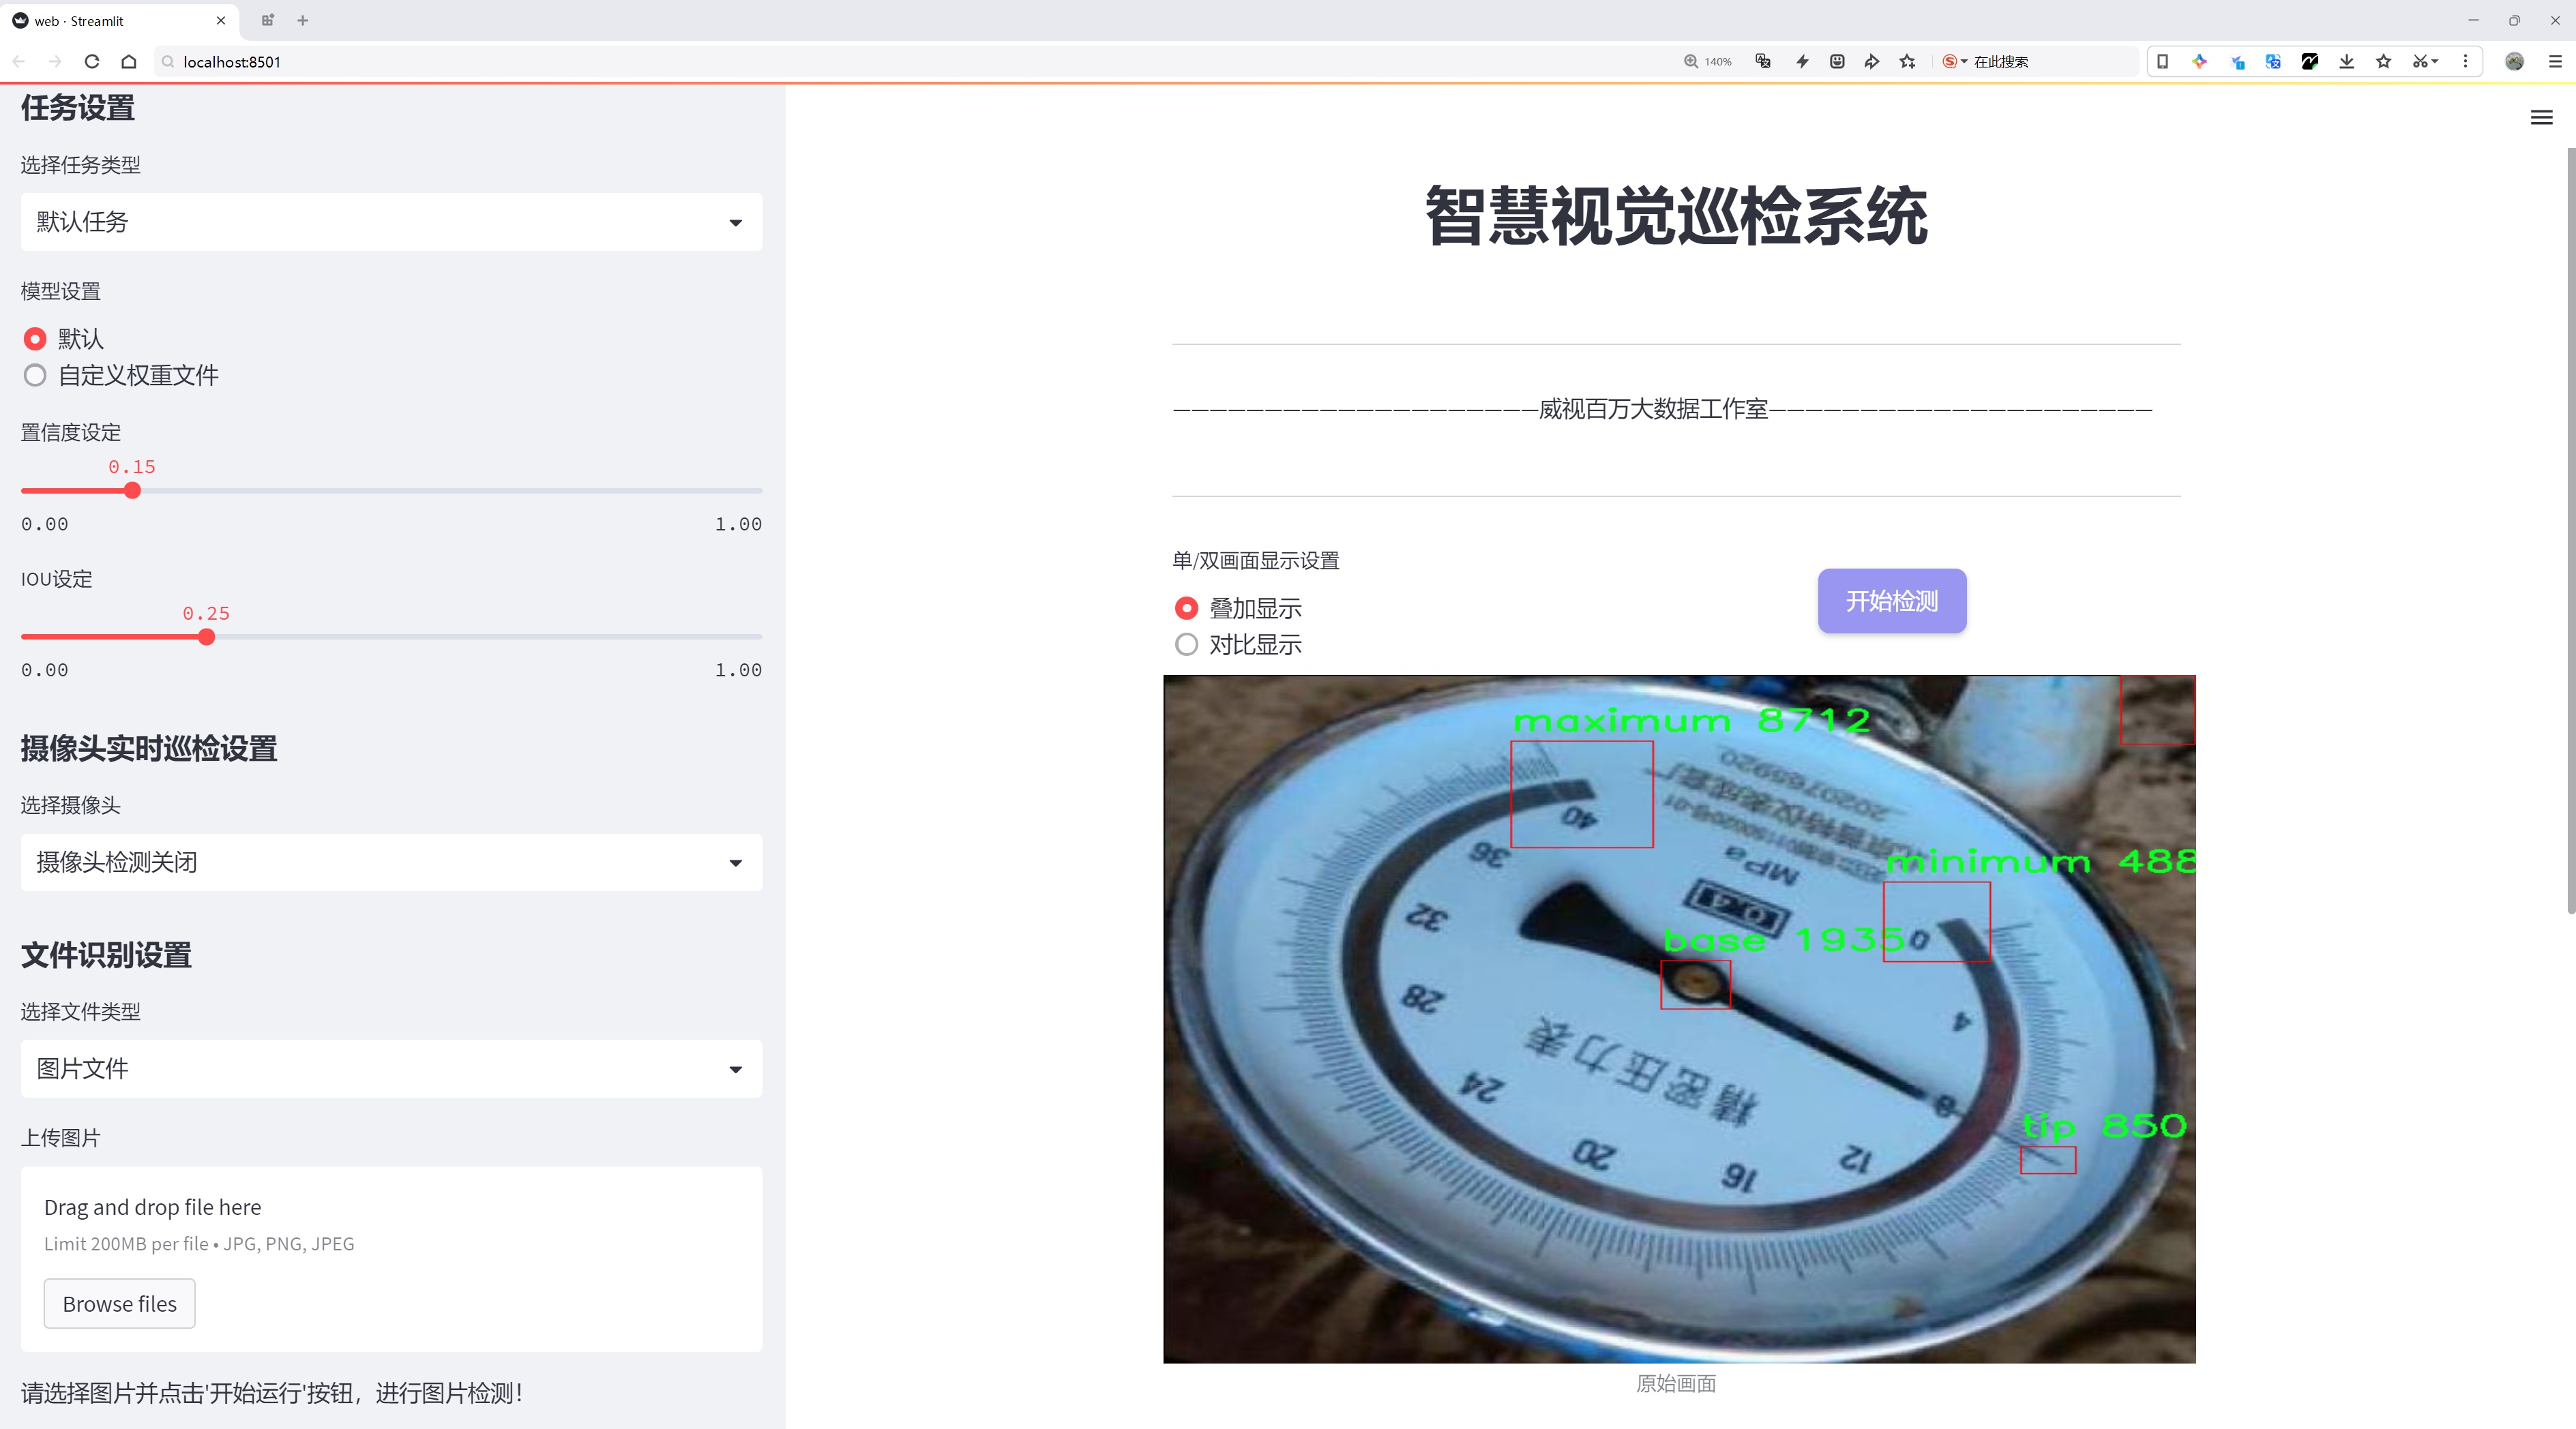
Task: Select 对比显示 display mode
Action: pos(1186,644)
